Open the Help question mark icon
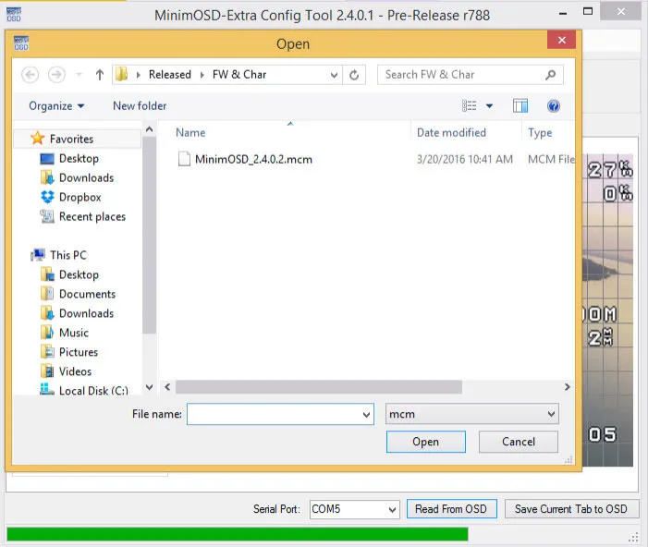The height and width of the screenshot is (547, 648). [x=554, y=106]
